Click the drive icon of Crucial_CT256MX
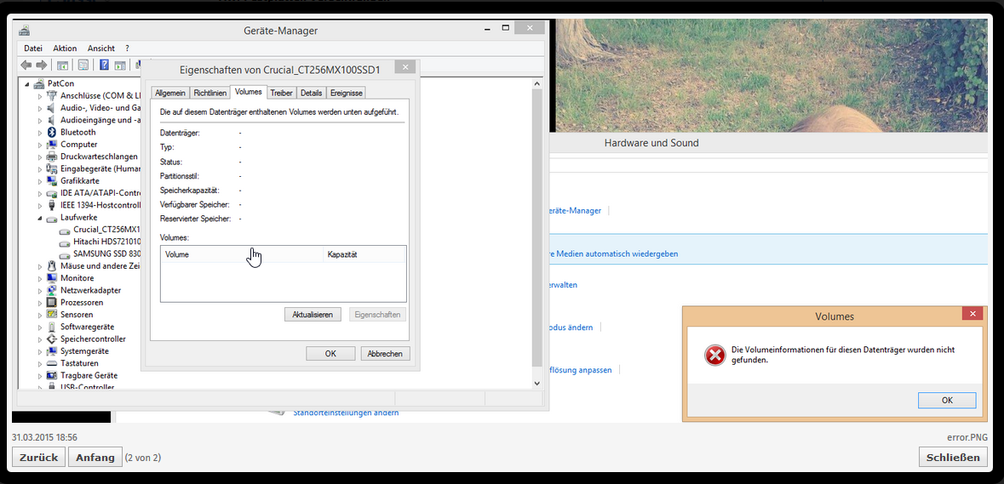Screen dimensions: 1004x484 (65, 230)
